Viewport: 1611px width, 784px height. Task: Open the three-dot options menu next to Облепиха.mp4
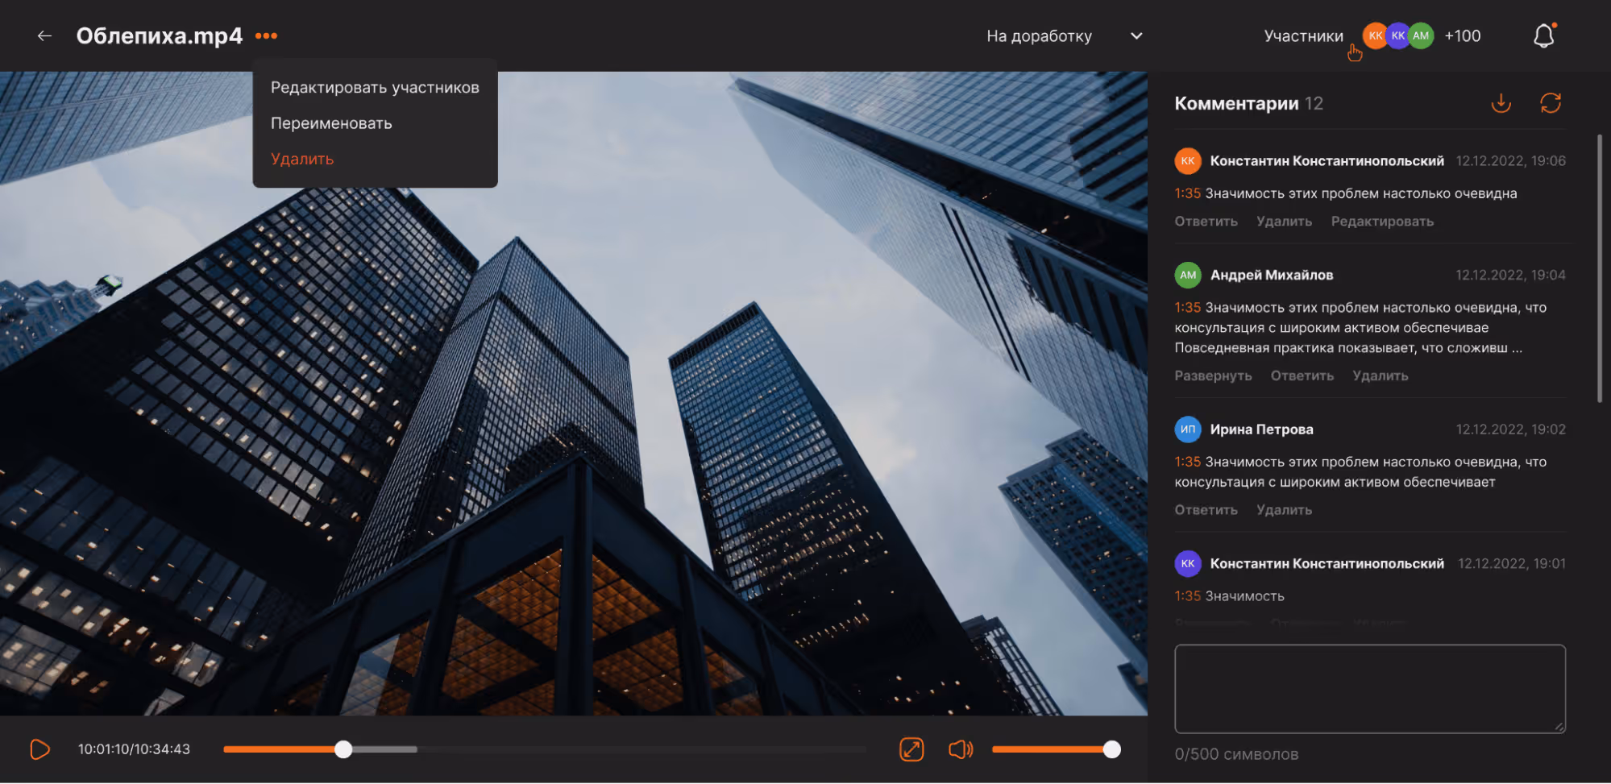(266, 35)
